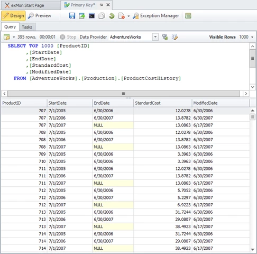Click the export icon beside Save

(82, 16)
